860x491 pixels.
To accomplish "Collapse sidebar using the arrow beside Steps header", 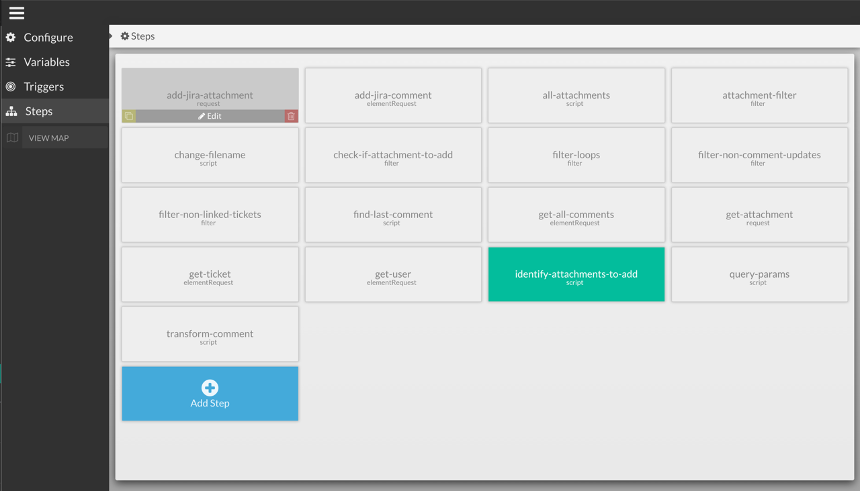I will click(111, 36).
